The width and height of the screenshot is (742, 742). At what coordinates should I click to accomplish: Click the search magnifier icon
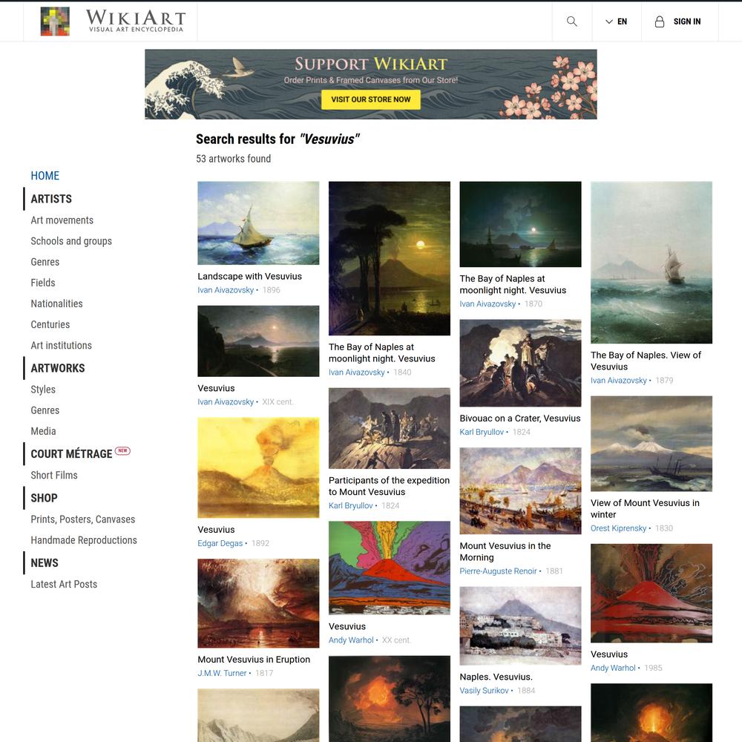pyautogui.click(x=571, y=22)
